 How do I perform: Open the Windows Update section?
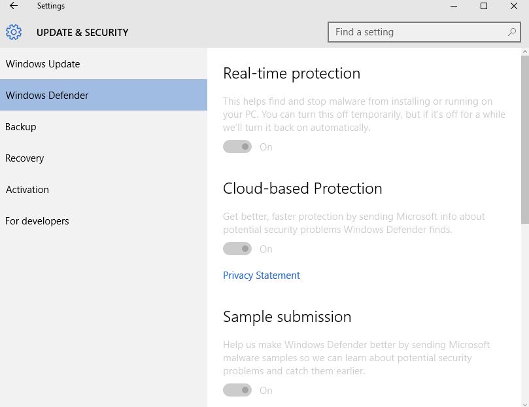pos(103,63)
